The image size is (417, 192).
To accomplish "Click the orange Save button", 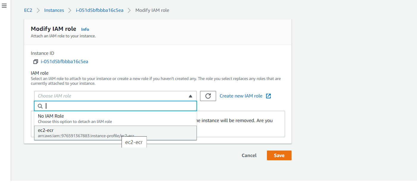I will tap(279, 156).
